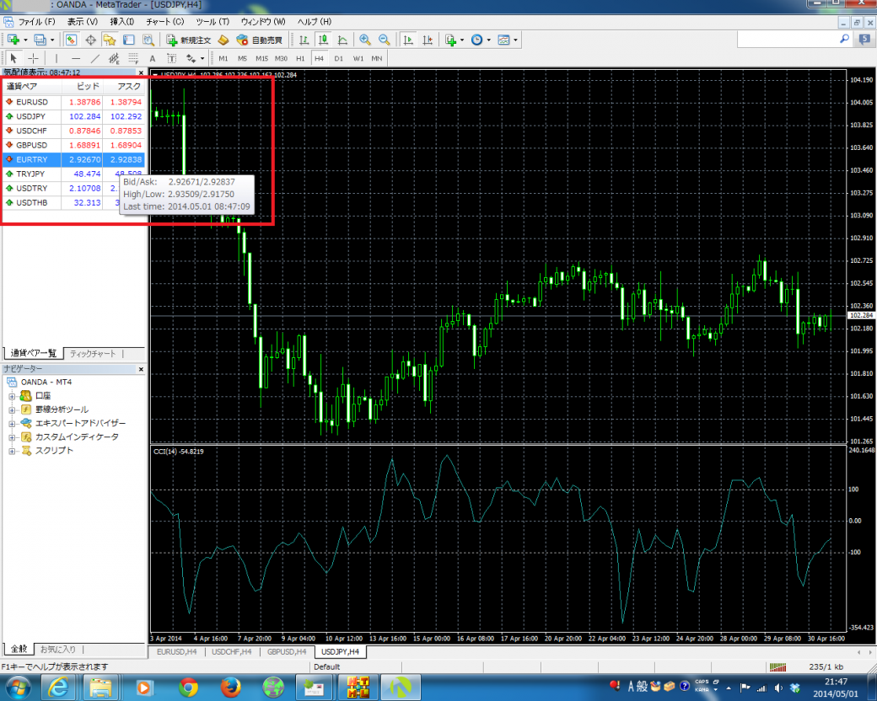The width and height of the screenshot is (877, 701).
Task: Click the 新規注文 new order button
Action: click(x=189, y=40)
